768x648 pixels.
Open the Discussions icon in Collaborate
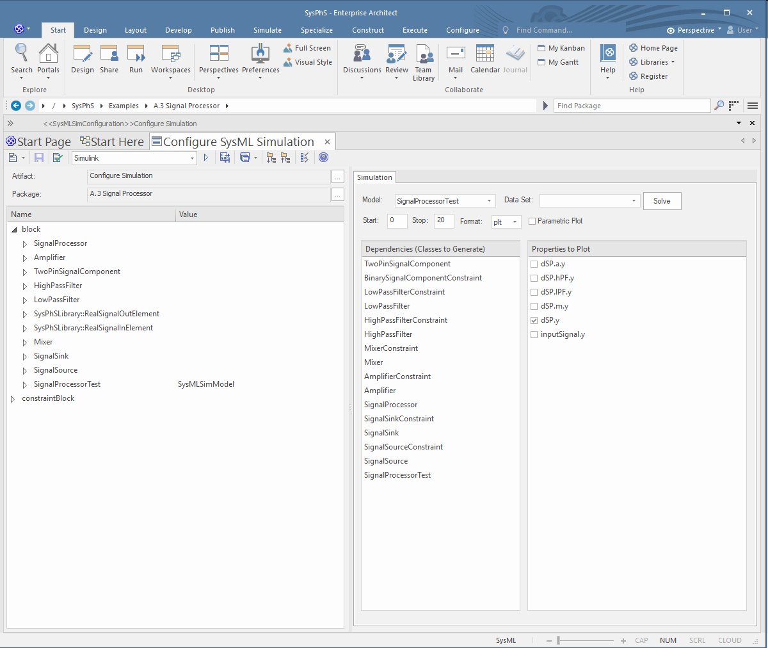pyautogui.click(x=362, y=54)
